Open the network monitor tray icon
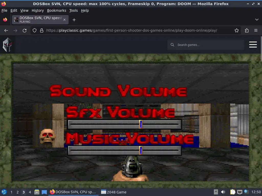 tap(239, 192)
